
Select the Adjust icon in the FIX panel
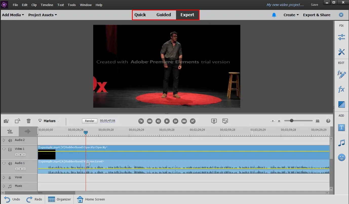(x=341, y=37)
